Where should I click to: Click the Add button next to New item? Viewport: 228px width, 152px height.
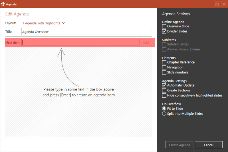tap(146, 43)
